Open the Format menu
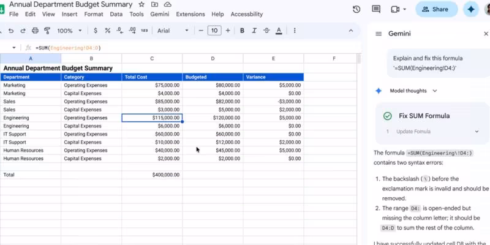Viewport: 490px width, 245px height. pos(94,14)
